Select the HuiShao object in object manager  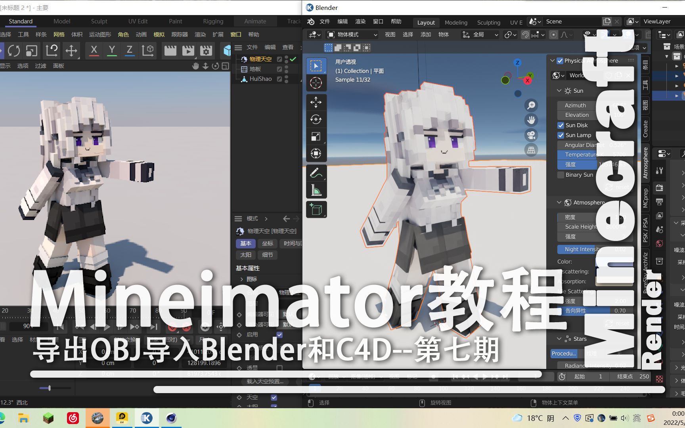[260, 79]
